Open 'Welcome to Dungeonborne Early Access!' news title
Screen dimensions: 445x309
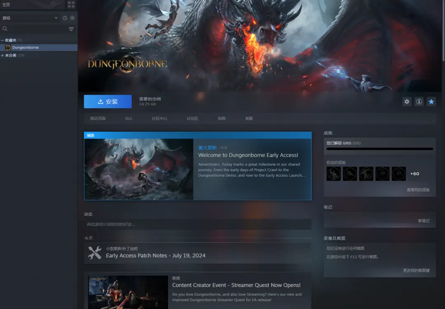tap(248, 155)
